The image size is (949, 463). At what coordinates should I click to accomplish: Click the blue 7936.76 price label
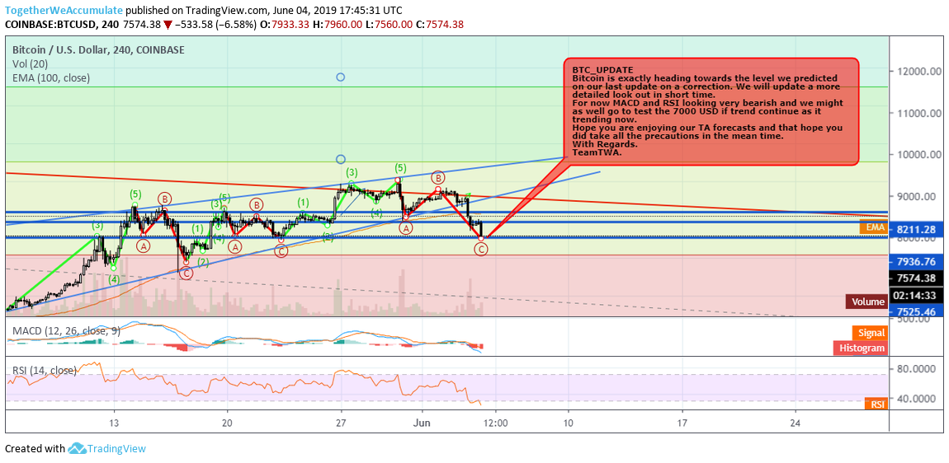point(916,262)
